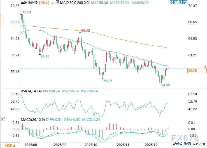Click the 70.51 high price marker

(x=27, y=12)
